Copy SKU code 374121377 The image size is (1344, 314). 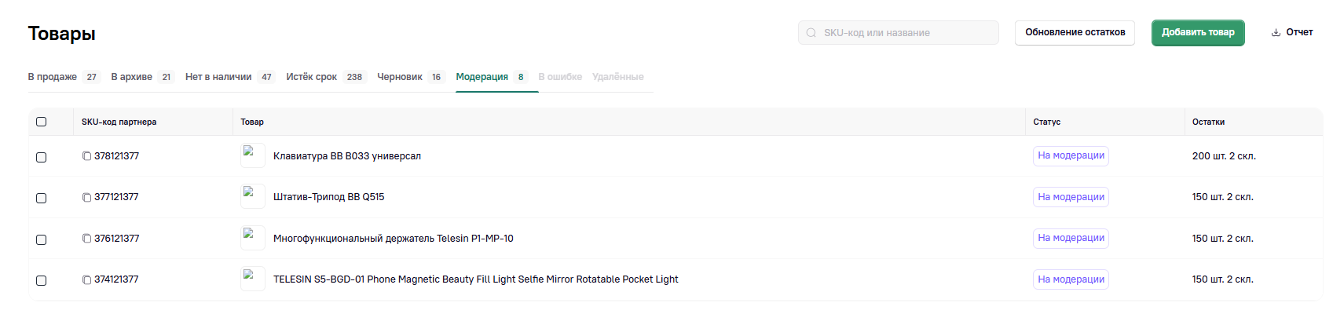pos(86,279)
